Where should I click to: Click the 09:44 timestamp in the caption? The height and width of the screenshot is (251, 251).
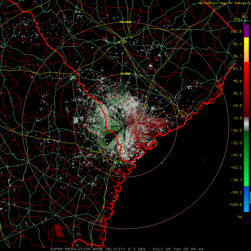tap(197, 249)
